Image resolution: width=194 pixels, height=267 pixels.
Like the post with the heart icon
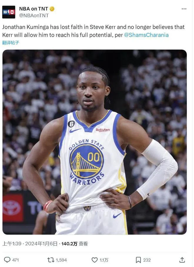click(95, 260)
